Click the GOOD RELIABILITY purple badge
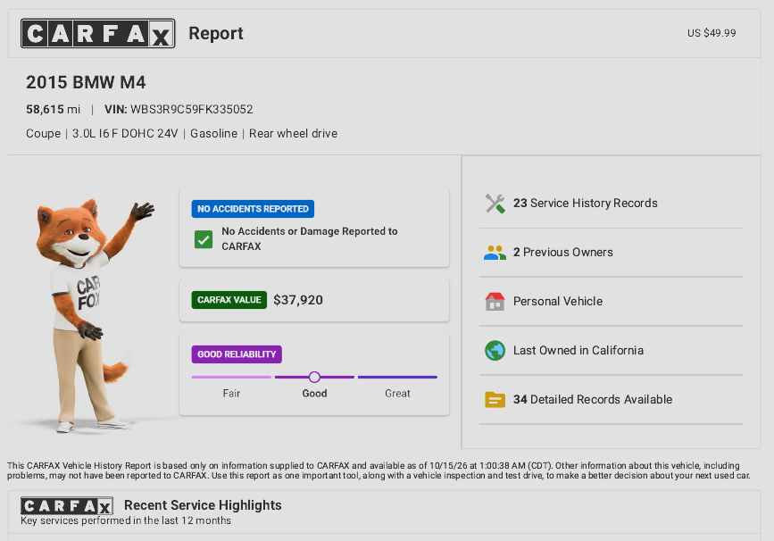Viewport: 774px width, 541px height. pyautogui.click(x=237, y=354)
